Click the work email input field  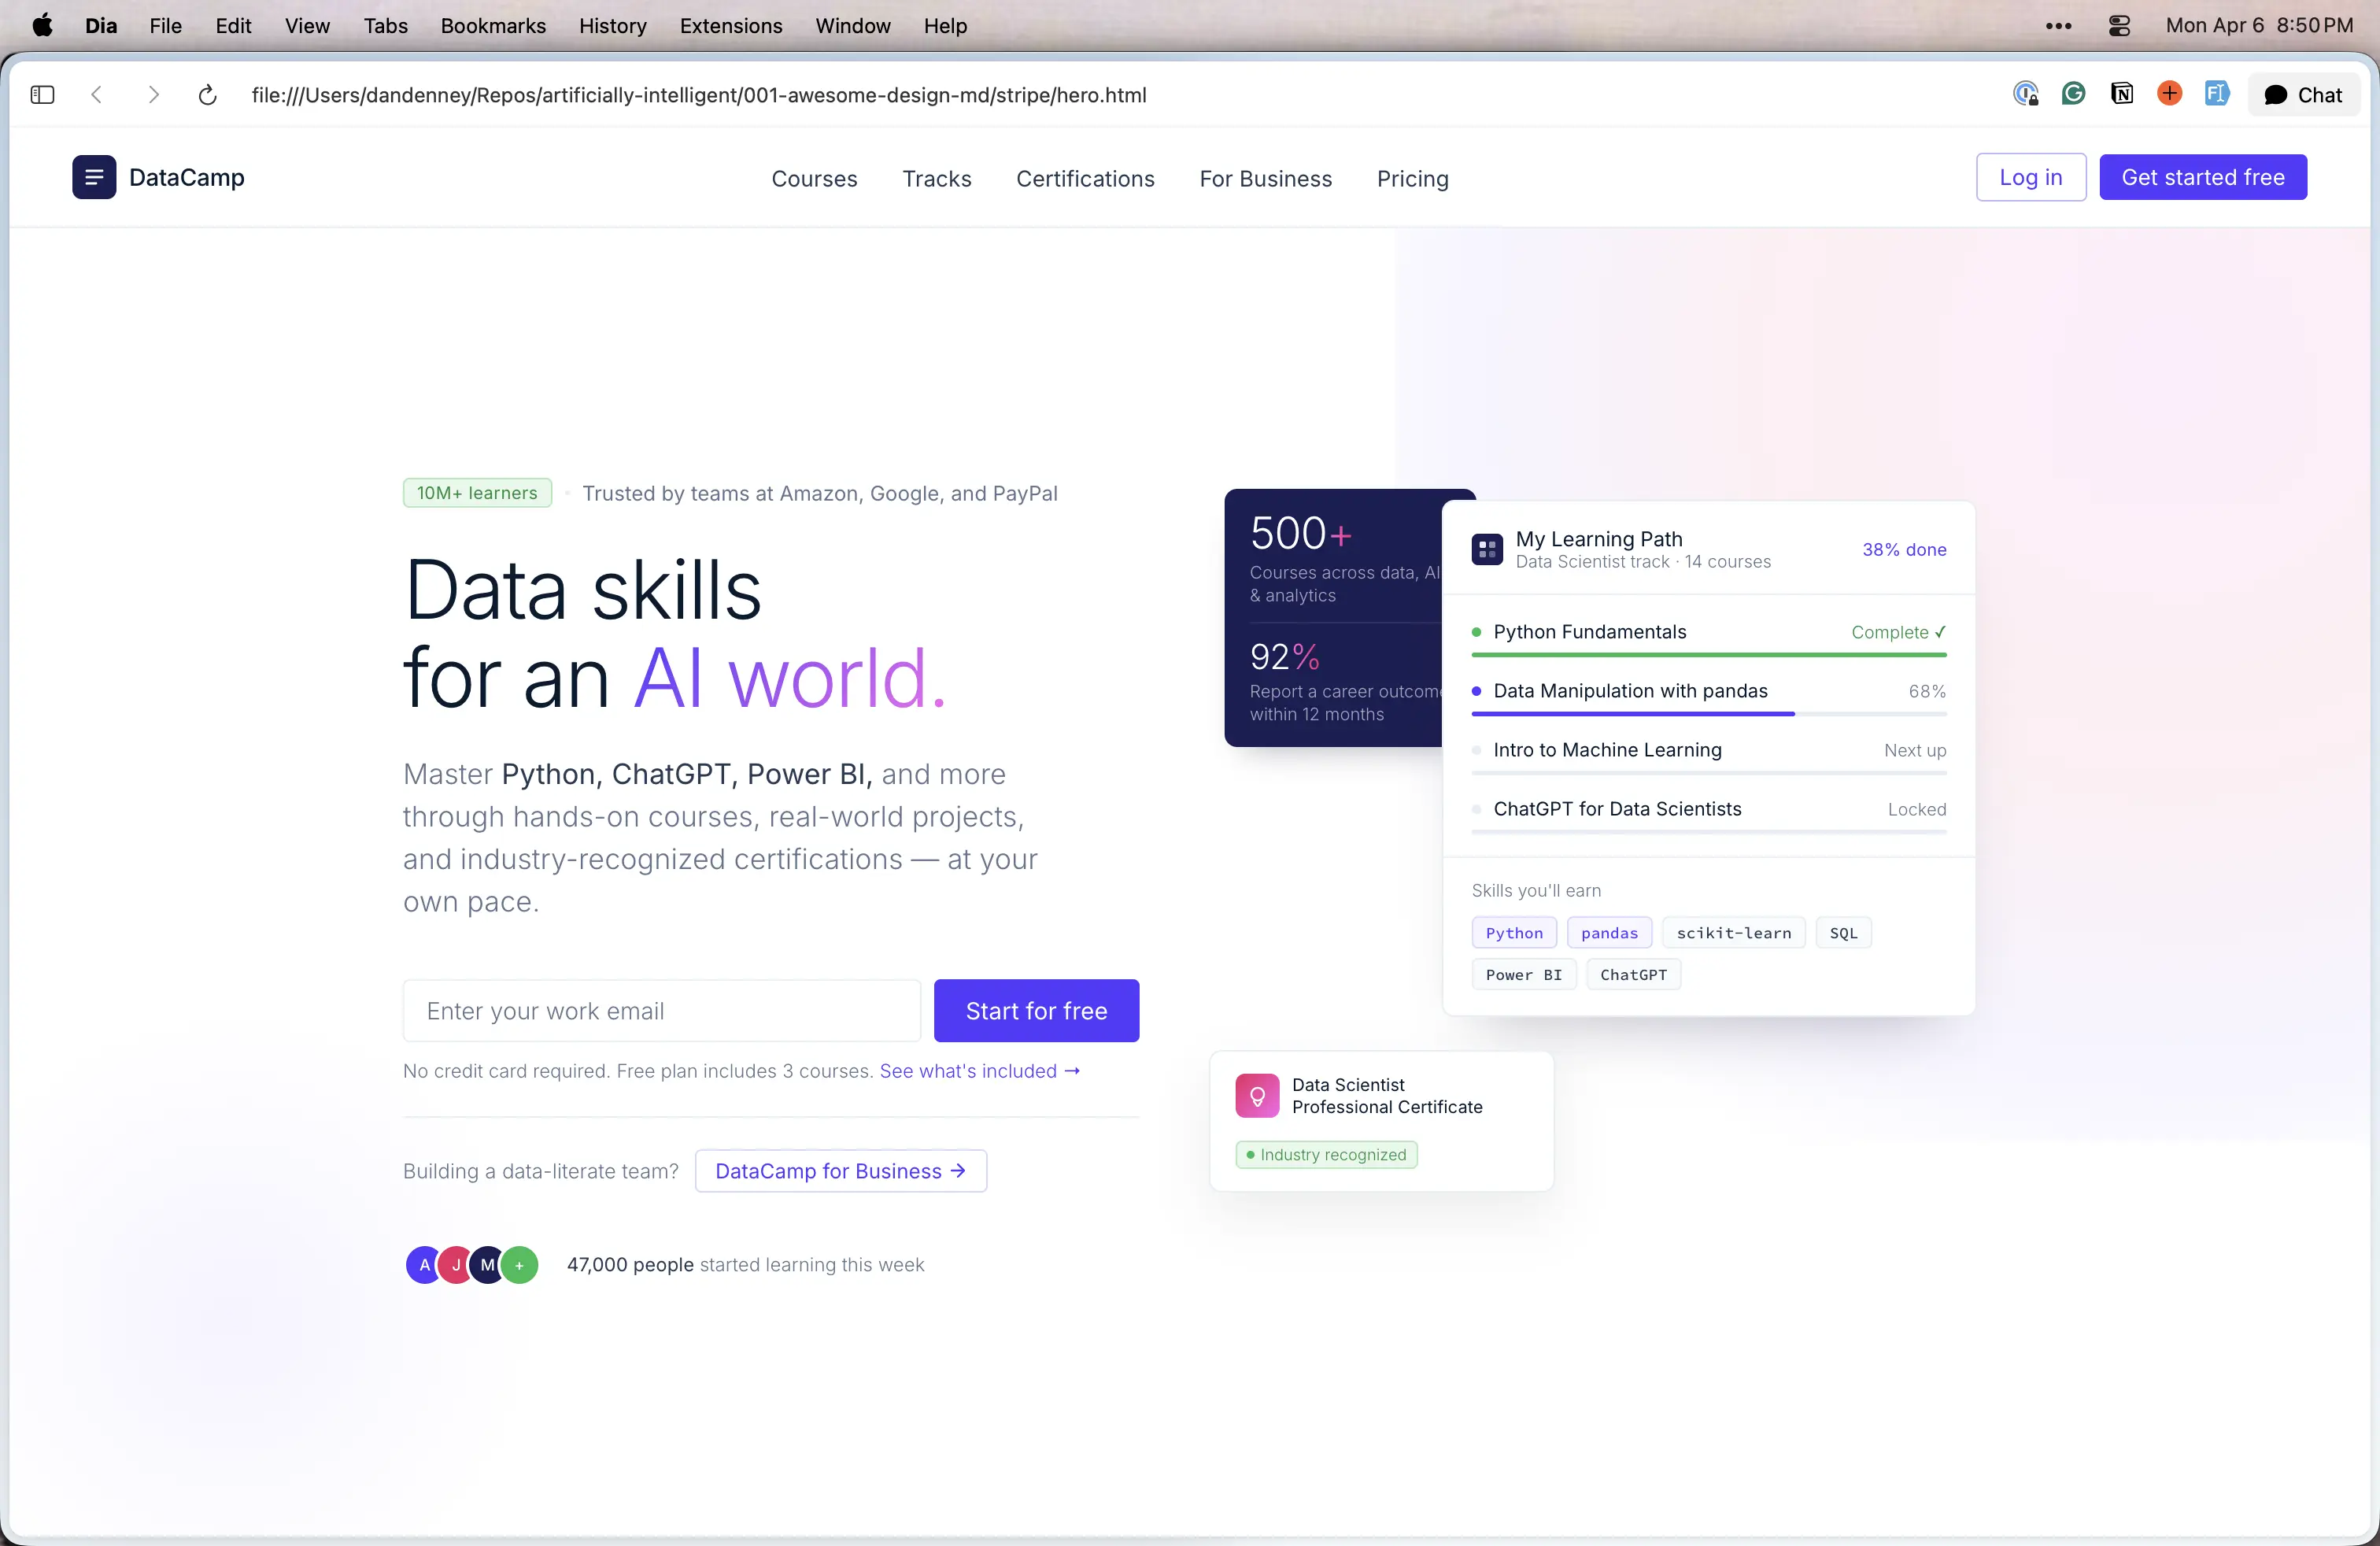pyautogui.click(x=660, y=1011)
